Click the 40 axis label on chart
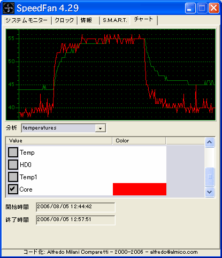 pyautogui.click(x=11, y=108)
